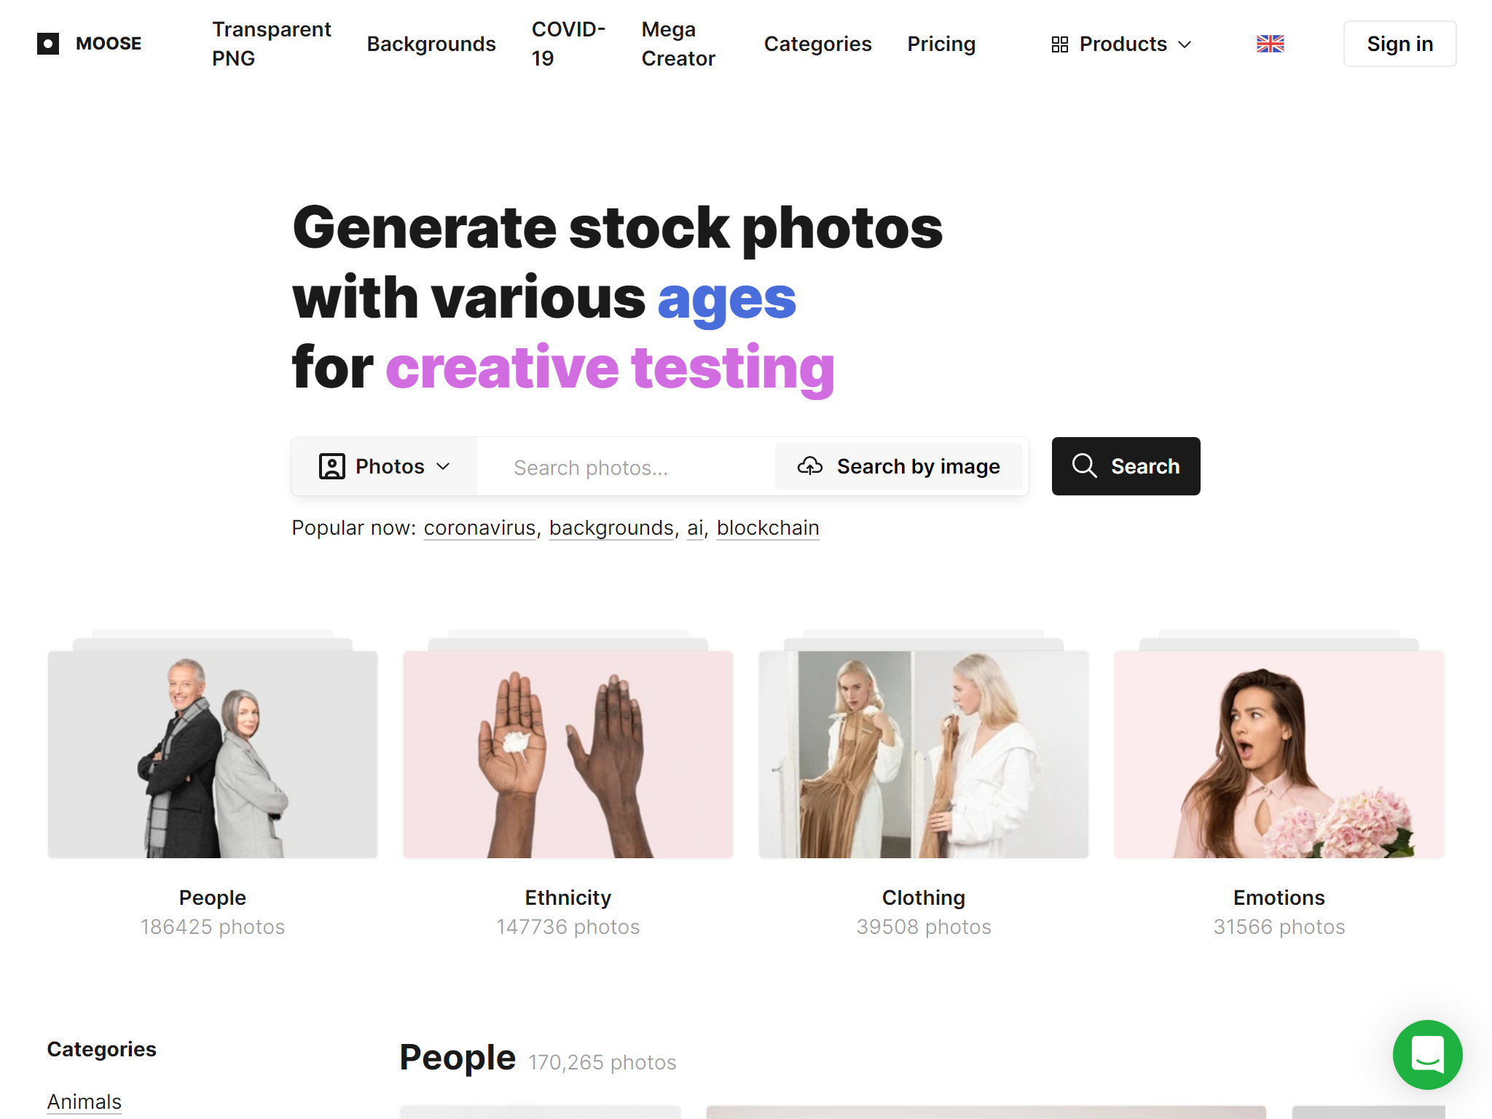
Task: Select Animals in Categories list
Action: [x=85, y=1102]
